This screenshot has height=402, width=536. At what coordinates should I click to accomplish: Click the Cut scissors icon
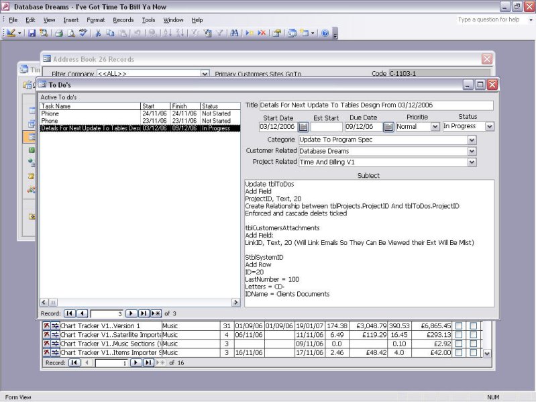[98, 33]
